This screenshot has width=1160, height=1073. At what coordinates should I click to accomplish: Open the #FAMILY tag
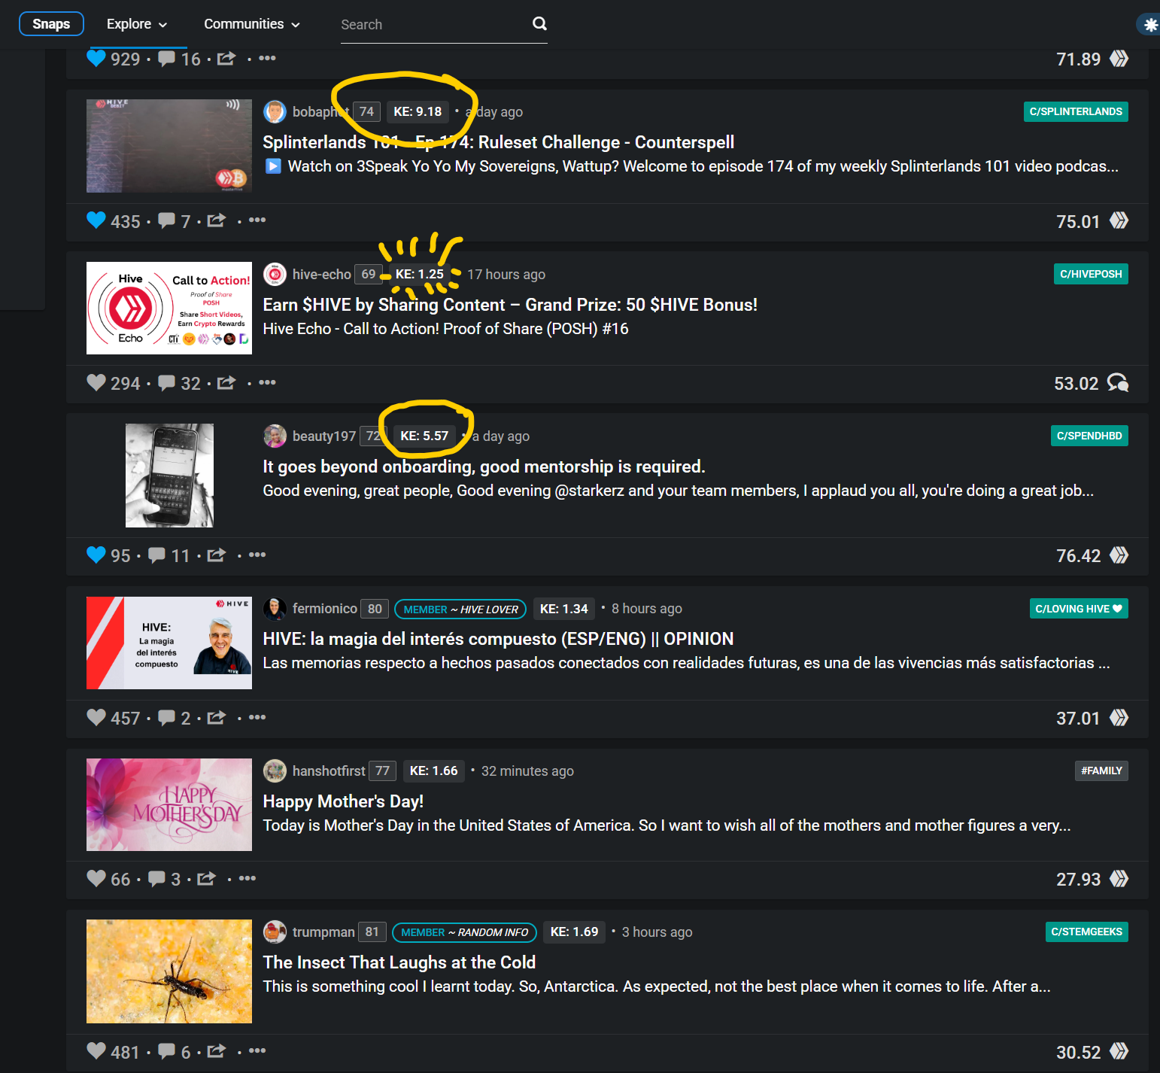[1101, 771]
